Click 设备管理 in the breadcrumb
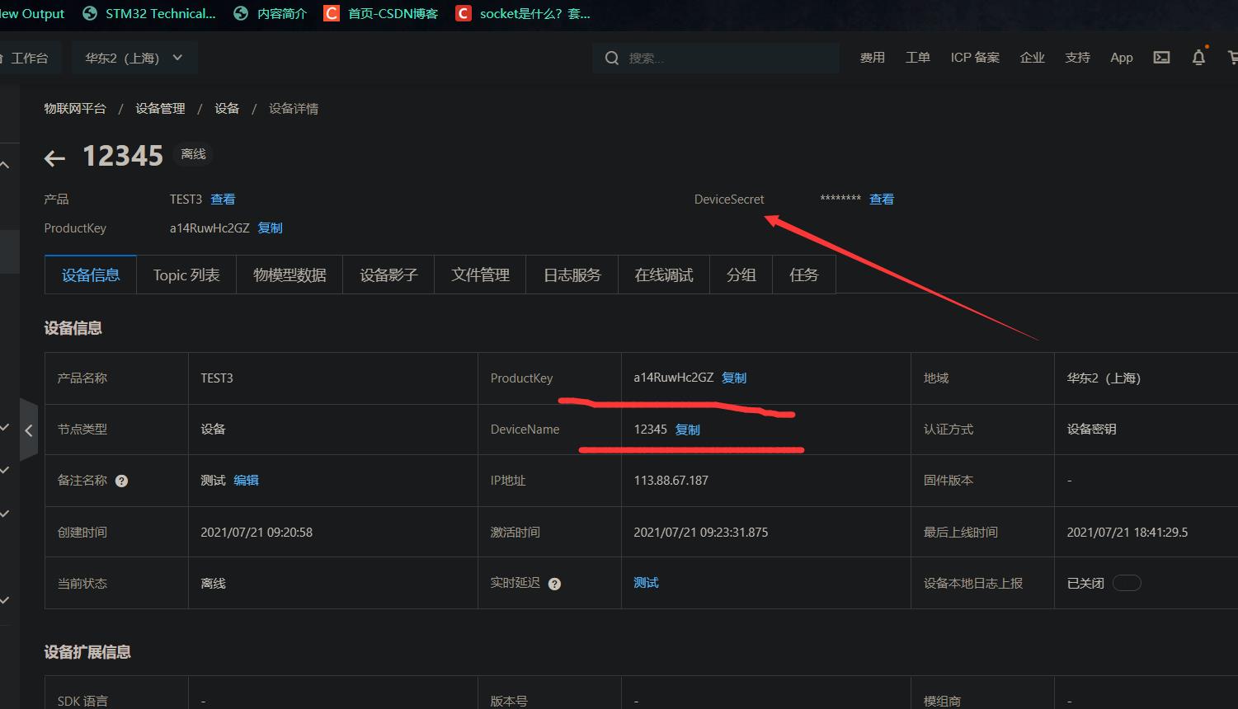Viewport: 1238px width, 709px height. coord(160,109)
